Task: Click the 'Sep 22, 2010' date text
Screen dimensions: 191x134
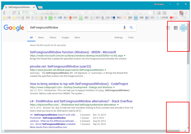Action: (x=99, y=124)
